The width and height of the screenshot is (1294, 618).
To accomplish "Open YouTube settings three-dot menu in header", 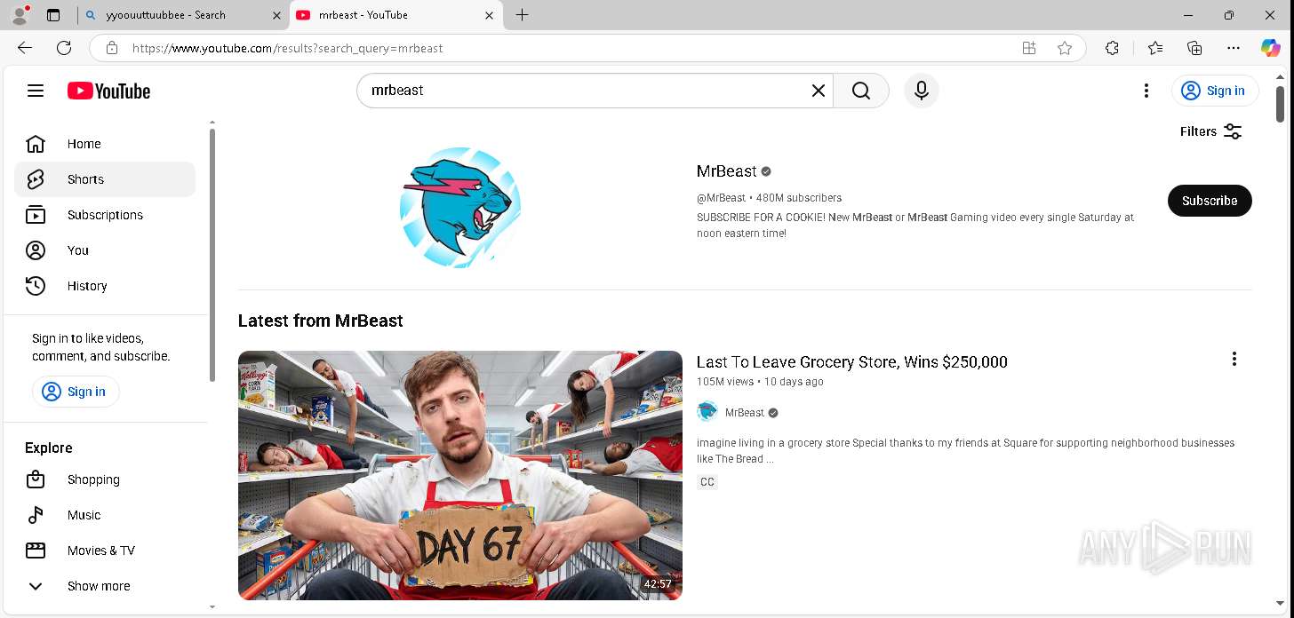I will click(1146, 91).
